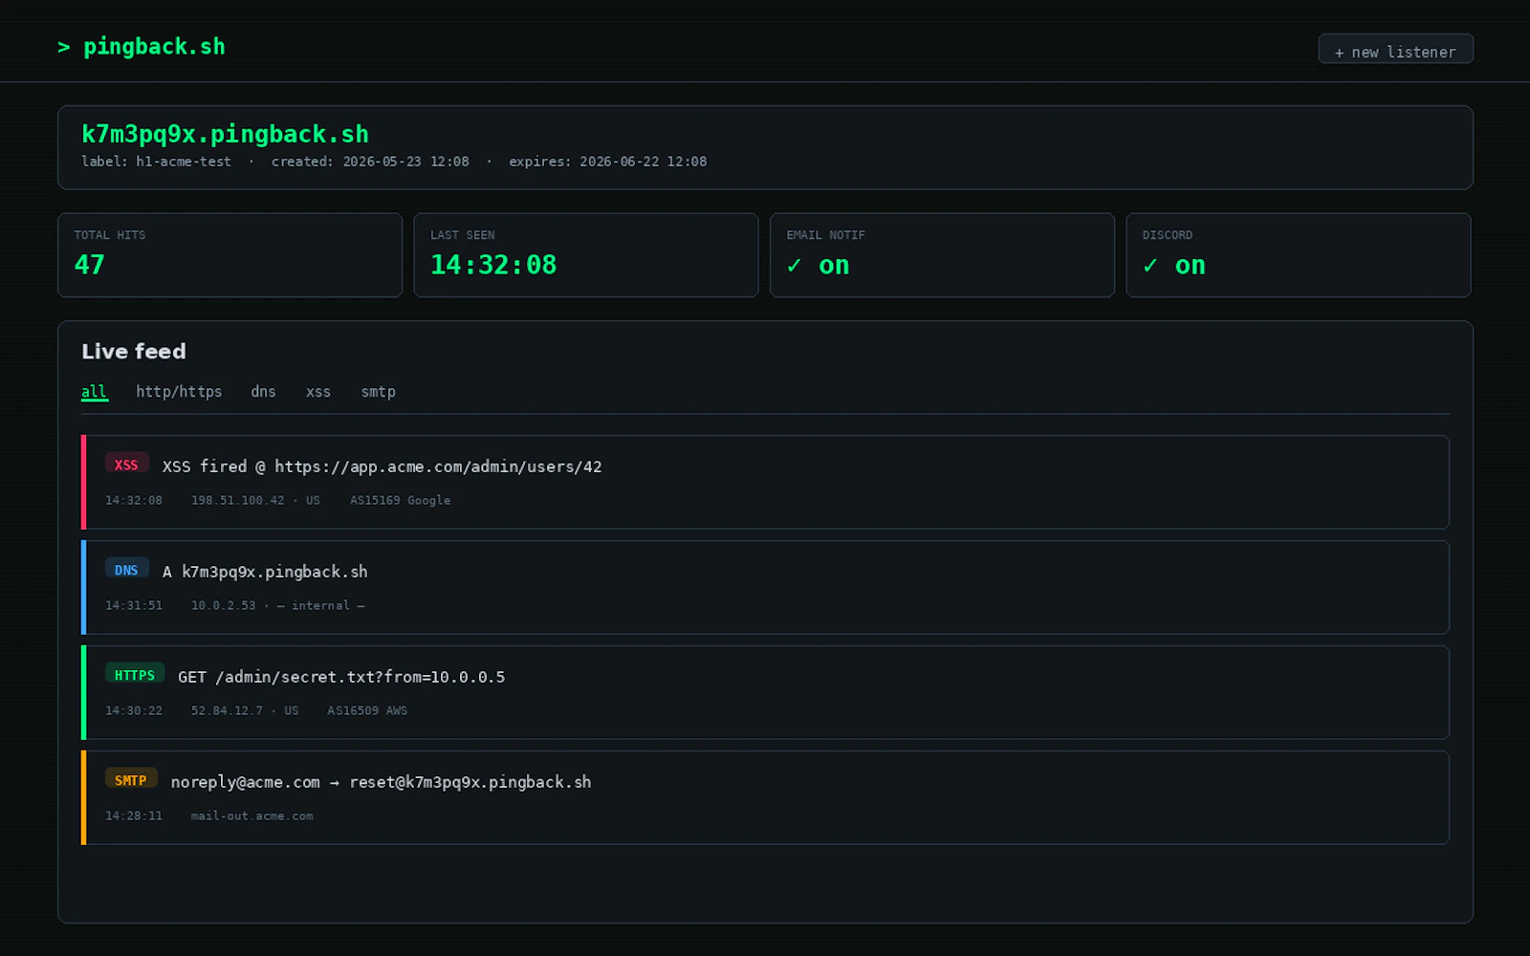The image size is (1530, 956).
Task: Select the AS16509 AWS ASN text
Action: pyautogui.click(x=367, y=711)
